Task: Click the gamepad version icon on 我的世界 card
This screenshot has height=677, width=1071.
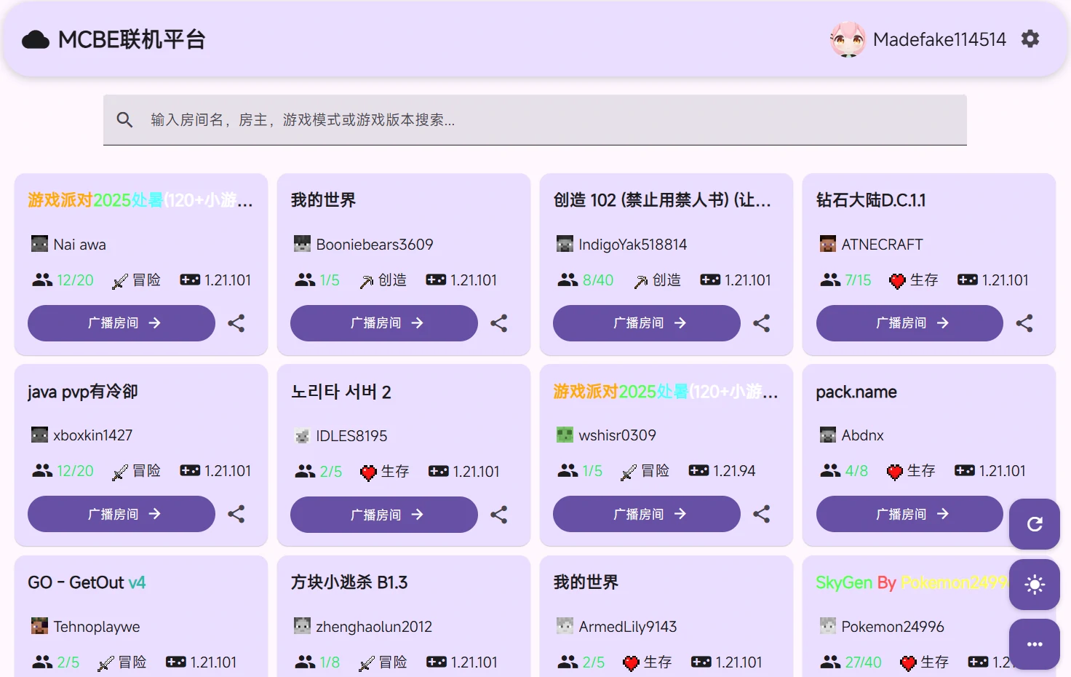Action: 437,280
